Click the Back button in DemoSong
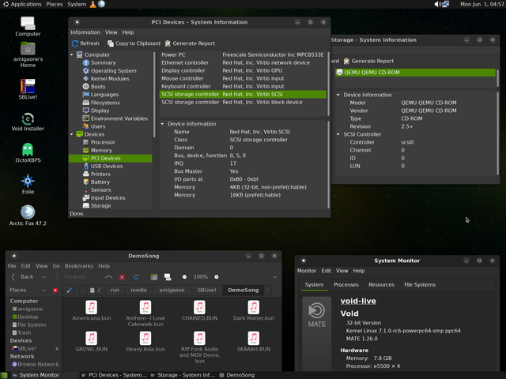 coord(23,277)
